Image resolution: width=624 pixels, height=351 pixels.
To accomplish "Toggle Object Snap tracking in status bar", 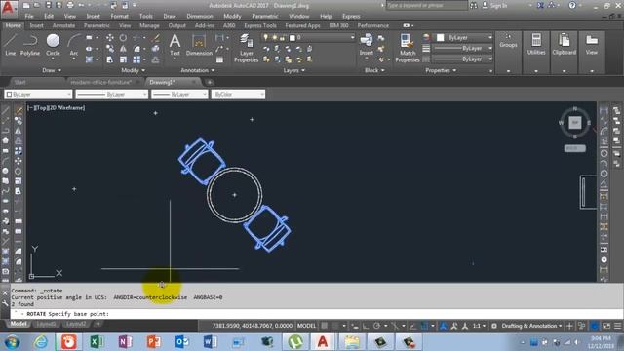I will [x=413, y=326].
